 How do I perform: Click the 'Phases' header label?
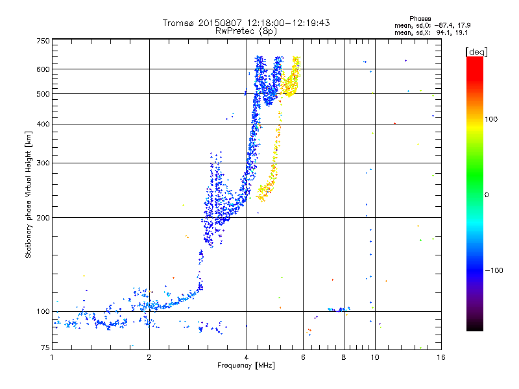coord(420,19)
